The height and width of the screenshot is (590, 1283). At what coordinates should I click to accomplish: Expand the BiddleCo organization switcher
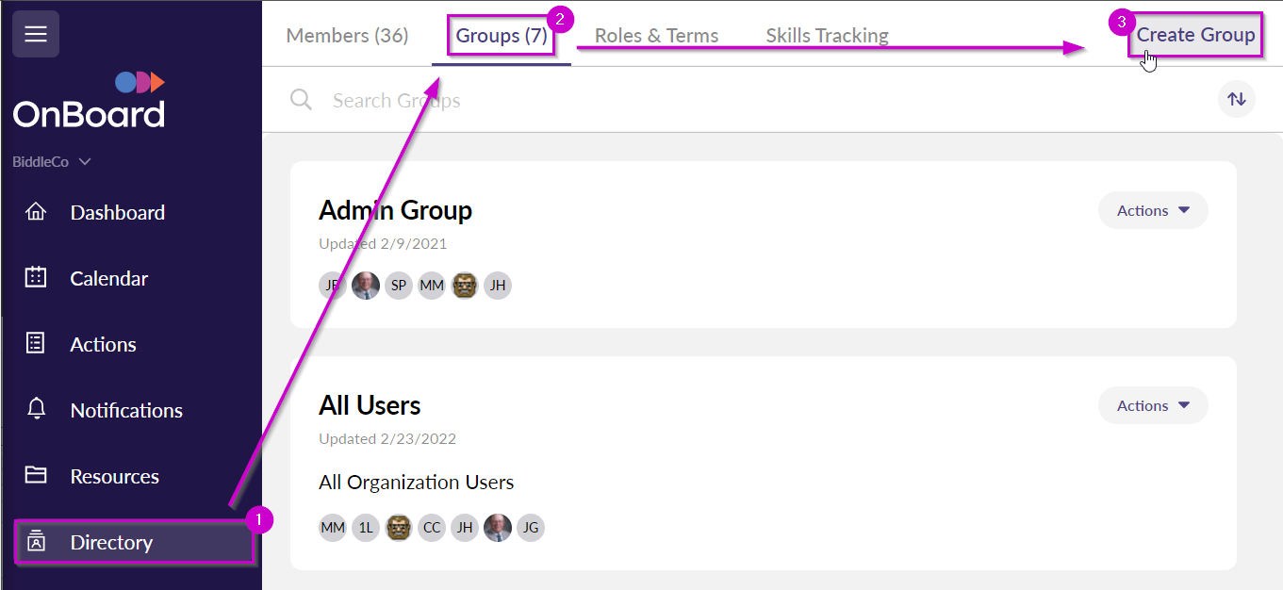tap(52, 161)
